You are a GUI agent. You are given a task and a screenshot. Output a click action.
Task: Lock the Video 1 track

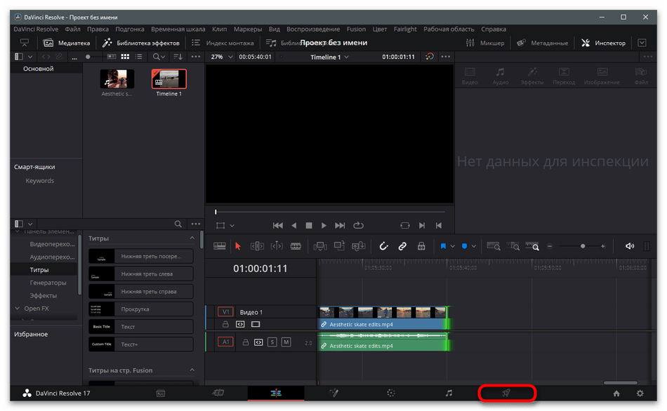(x=225, y=324)
